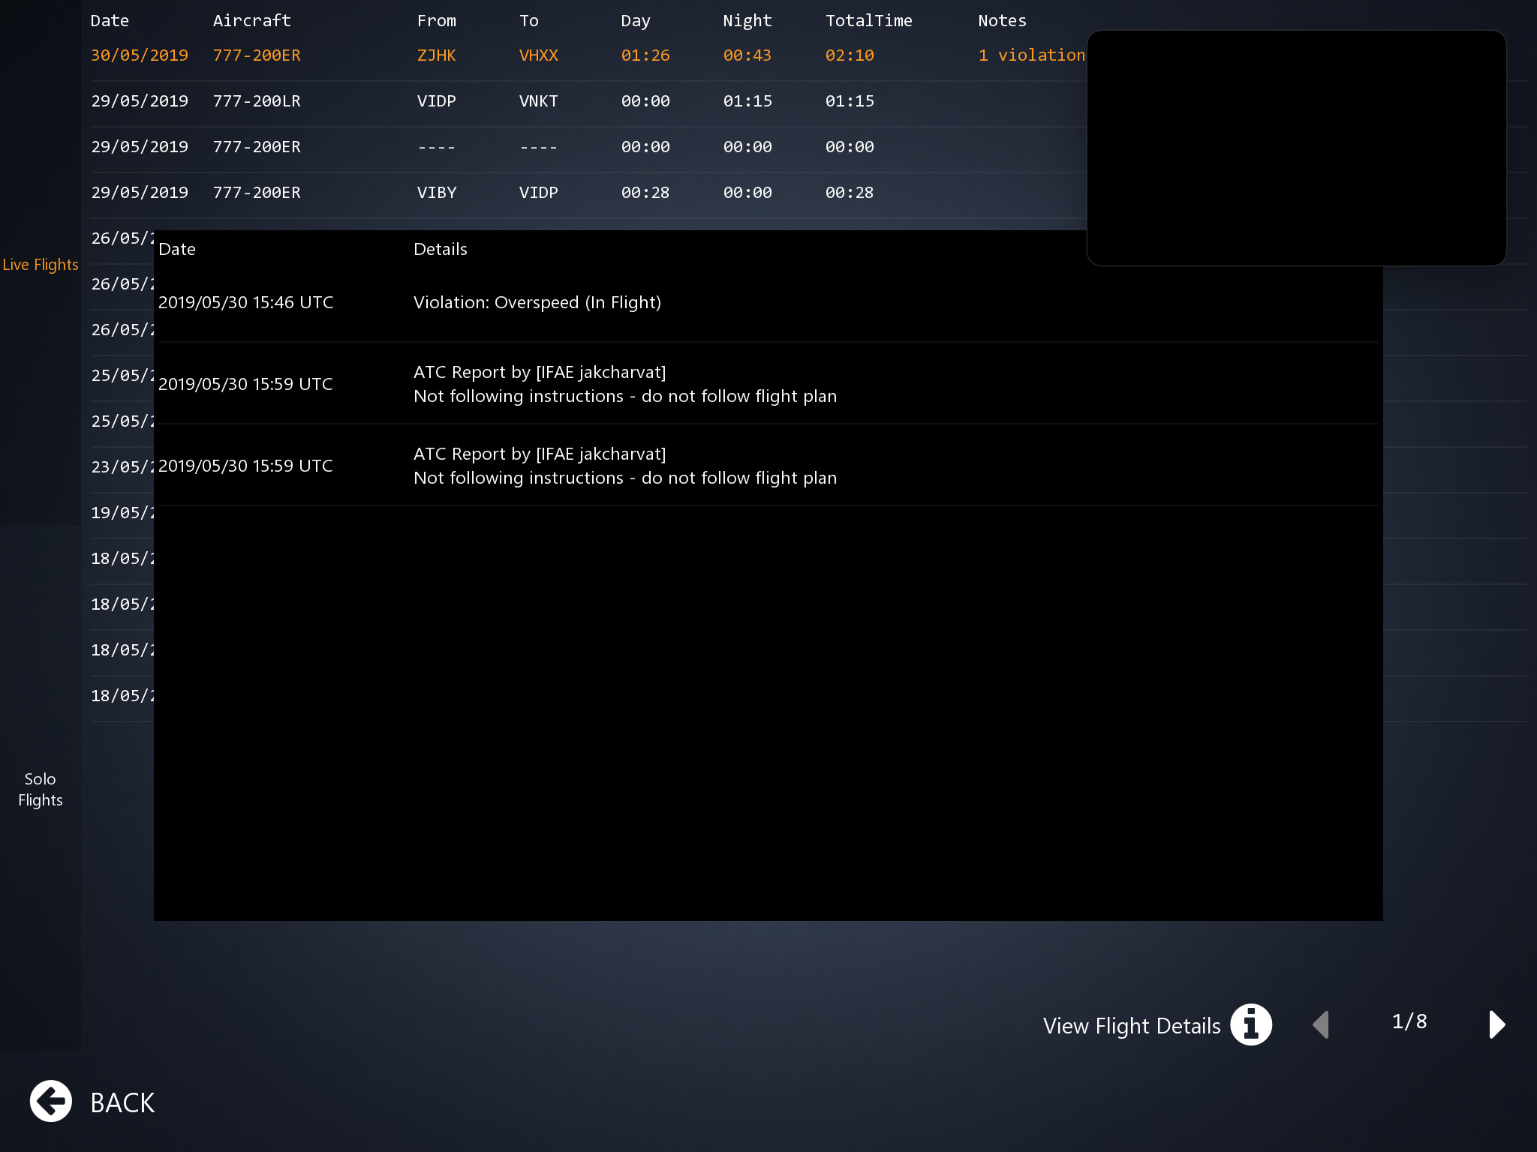Switch to Solo Flights tab

(x=41, y=789)
